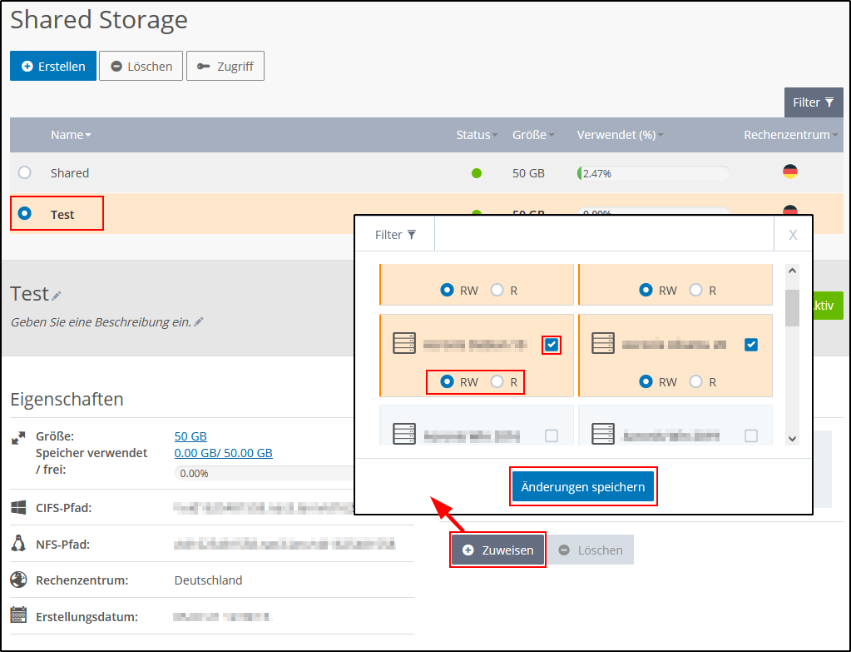The height and width of the screenshot is (652, 851).
Task: Click the Windows icon next to CIFS-Pfad
Action: [x=18, y=507]
